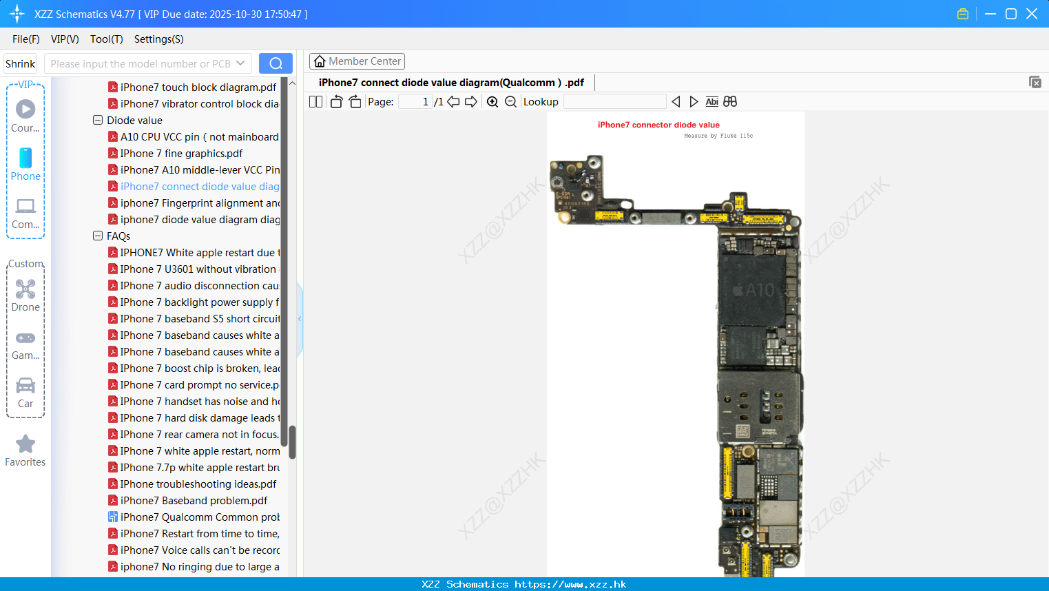Image resolution: width=1049 pixels, height=591 pixels.
Task: Click the model number search field
Action: [141, 63]
